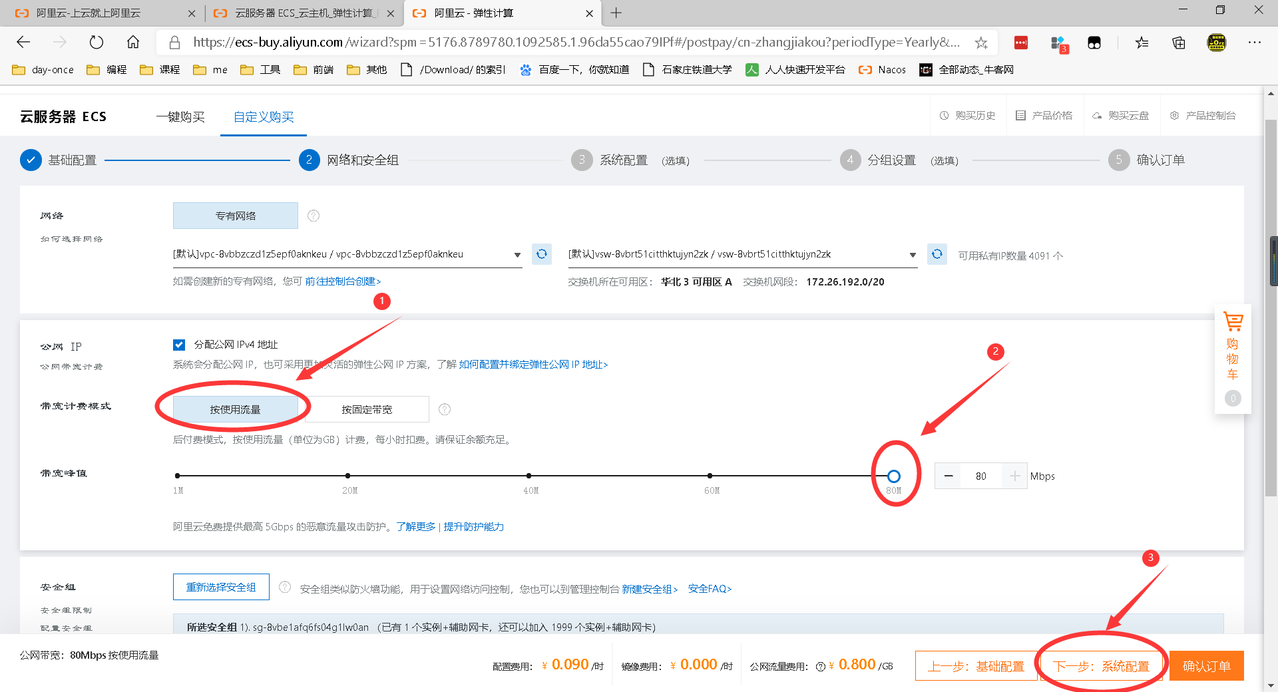Select 按使用流量 billing mode
The width and height of the screenshot is (1278, 692).
(x=235, y=409)
